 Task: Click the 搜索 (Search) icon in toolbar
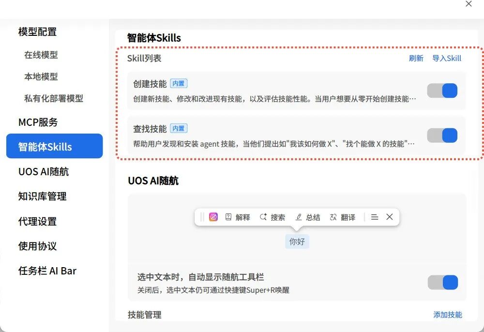click(x=263, y=217)
